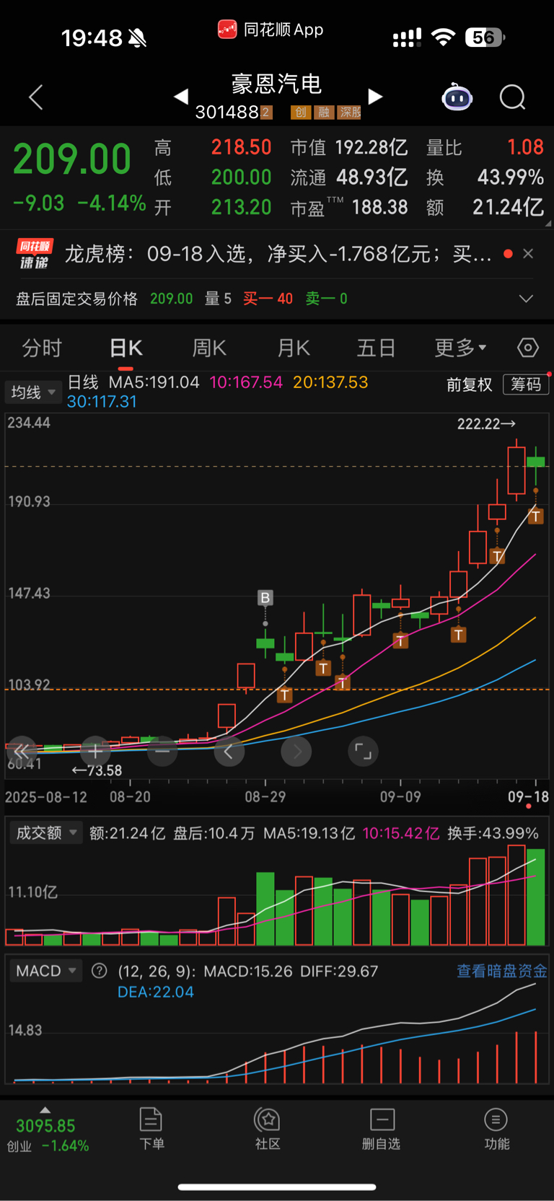Toggle the 前复权 price adjustment option
554x1201 pixels.
pos(469,384)
